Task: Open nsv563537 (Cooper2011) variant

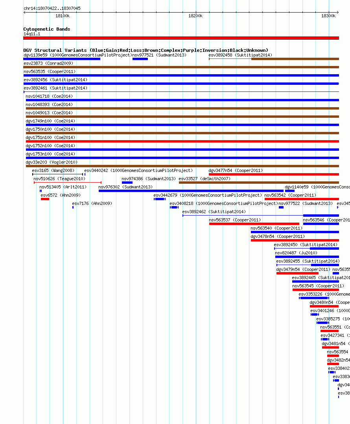Action: pos(235,220)
